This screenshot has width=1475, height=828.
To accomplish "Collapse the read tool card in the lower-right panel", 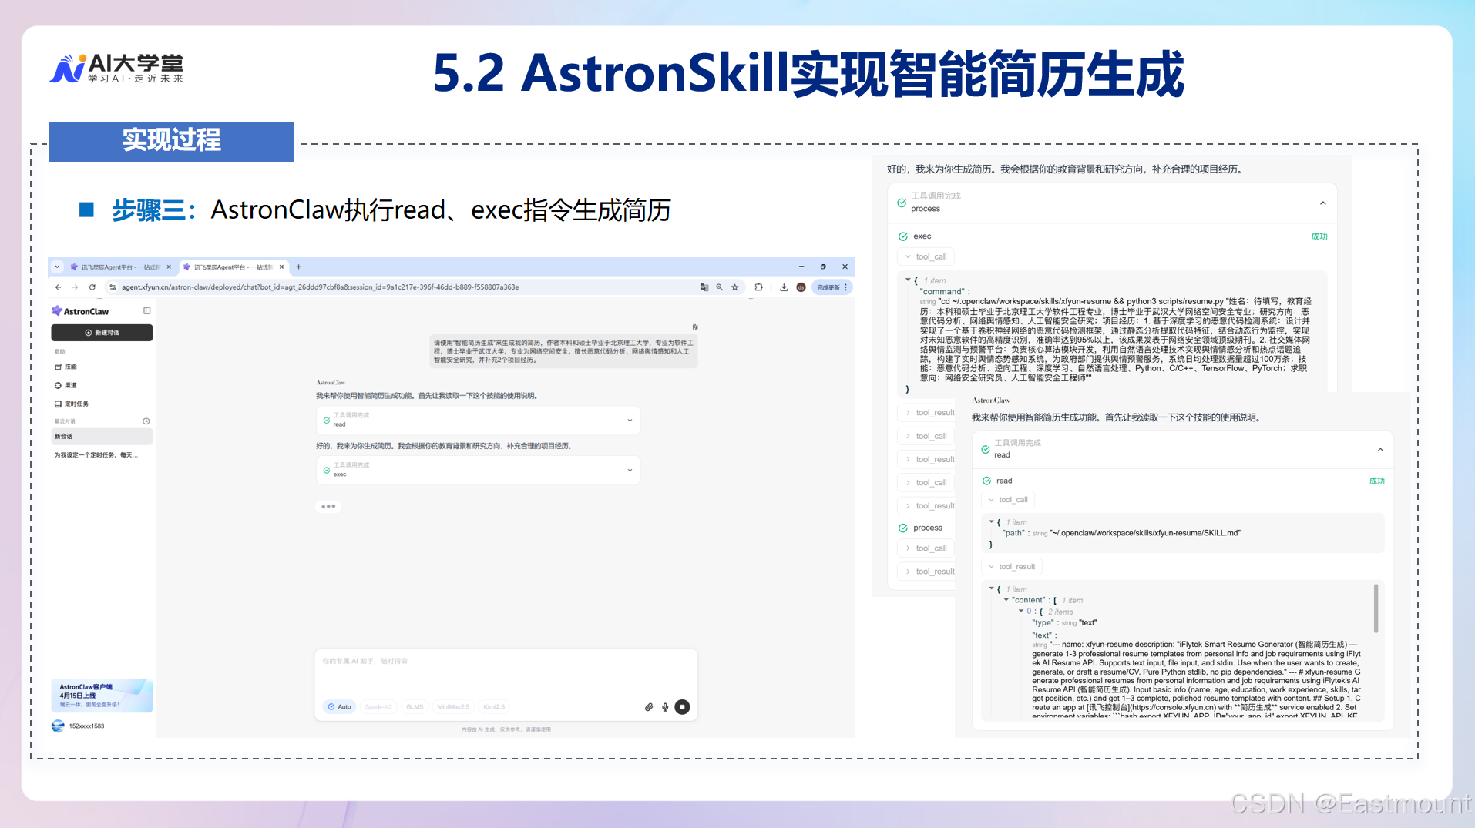I will [1380, 450].
